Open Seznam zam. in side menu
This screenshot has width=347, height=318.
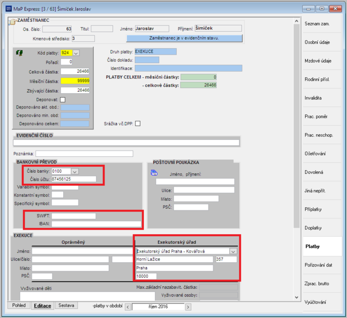click(x=322, y=24)
